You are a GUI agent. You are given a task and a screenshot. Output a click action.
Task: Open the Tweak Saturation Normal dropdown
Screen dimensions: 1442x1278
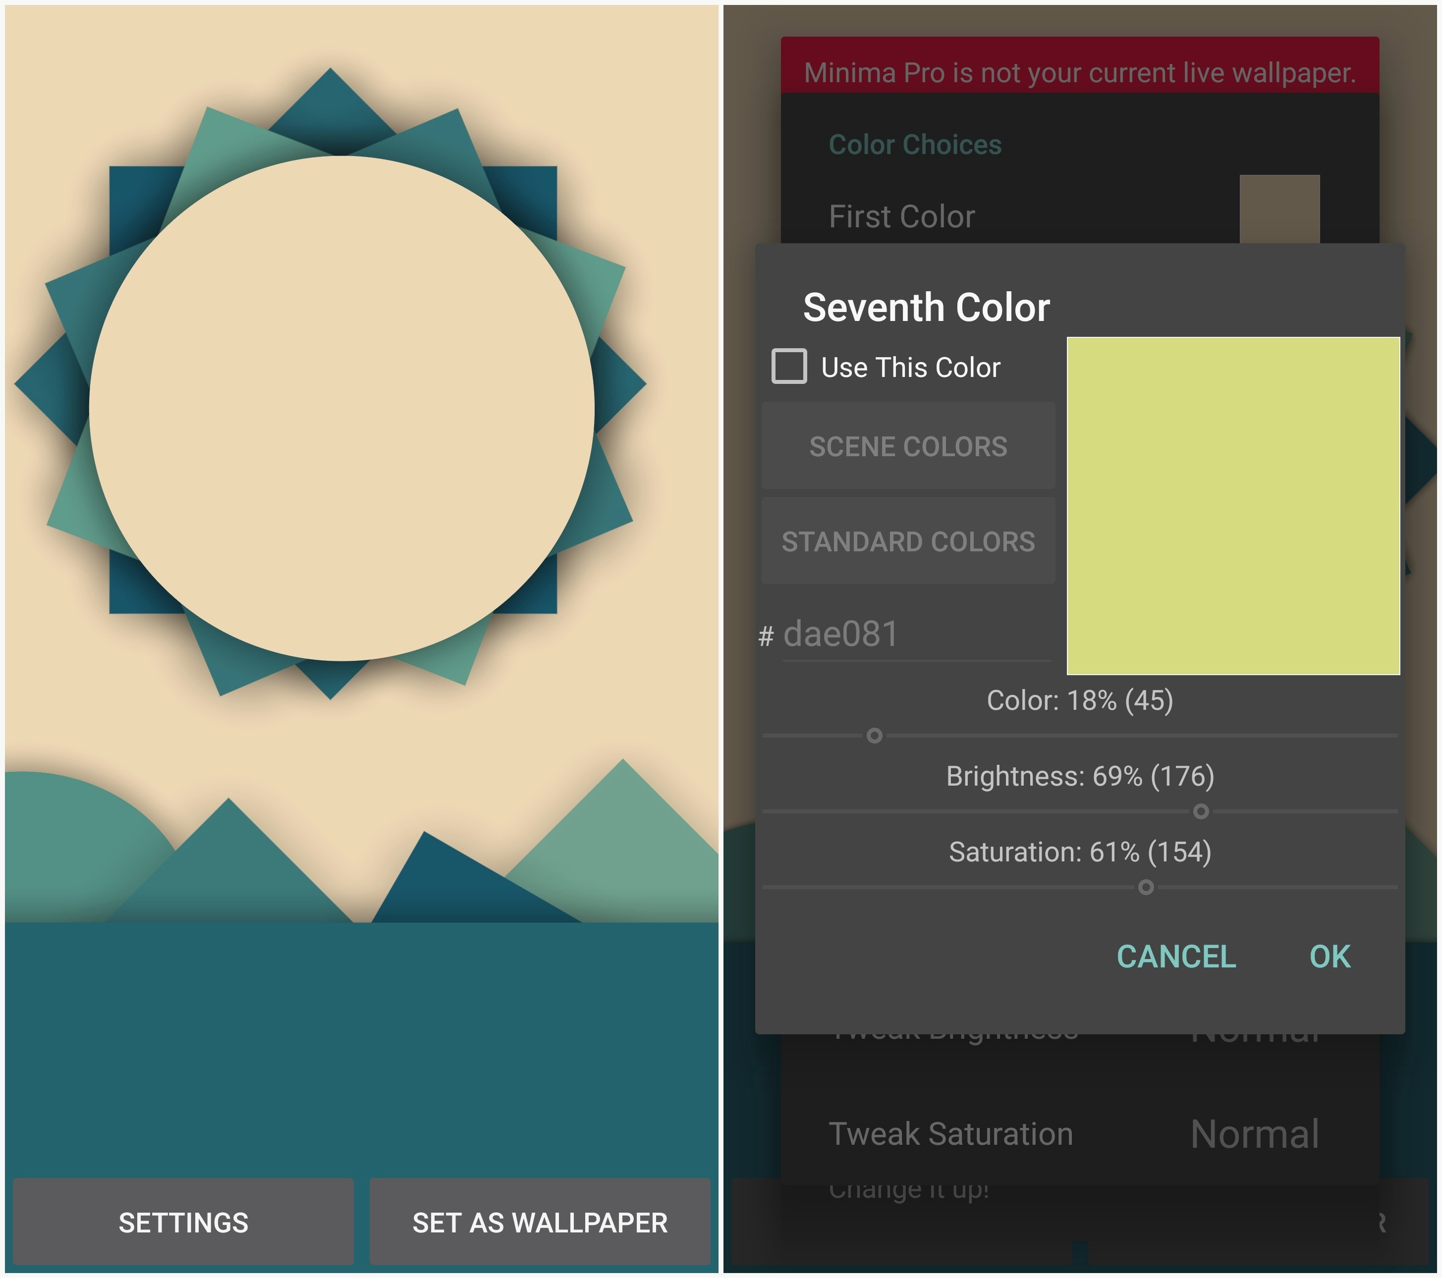pos(1254,1133)
